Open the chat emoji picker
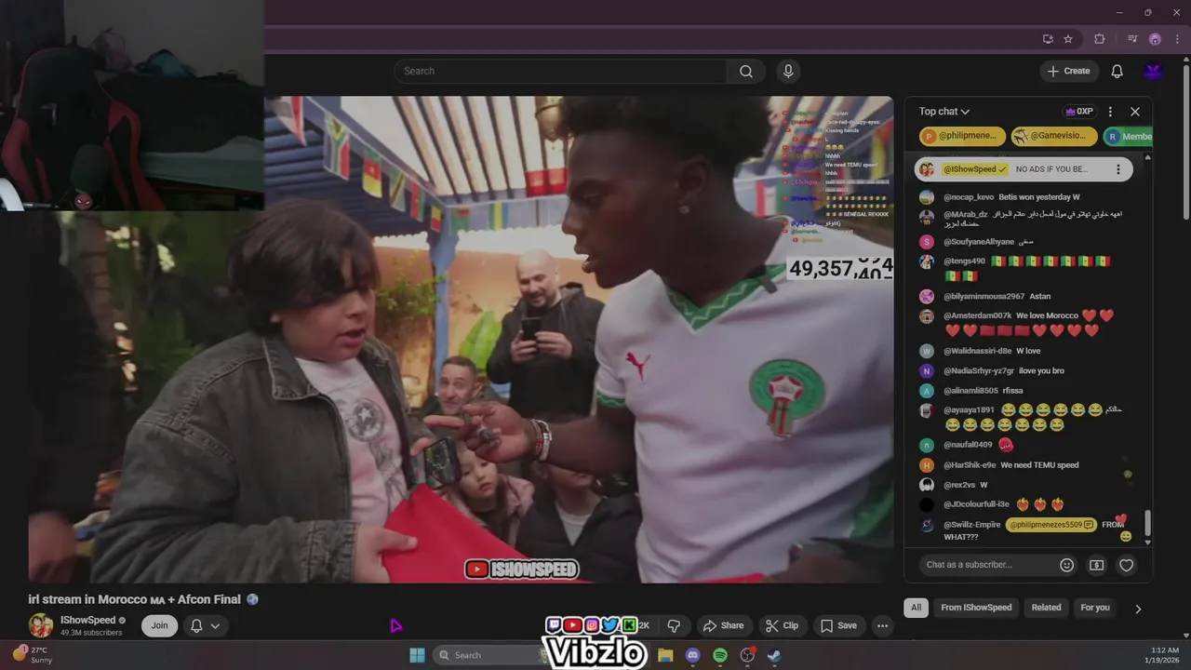Screen dimensions: 1191x670 click(x=1067, y=565)
